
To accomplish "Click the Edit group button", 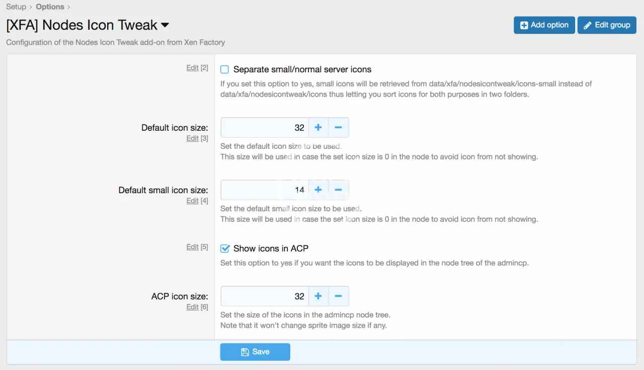I will pyautogui.click(x=607, y=25).
